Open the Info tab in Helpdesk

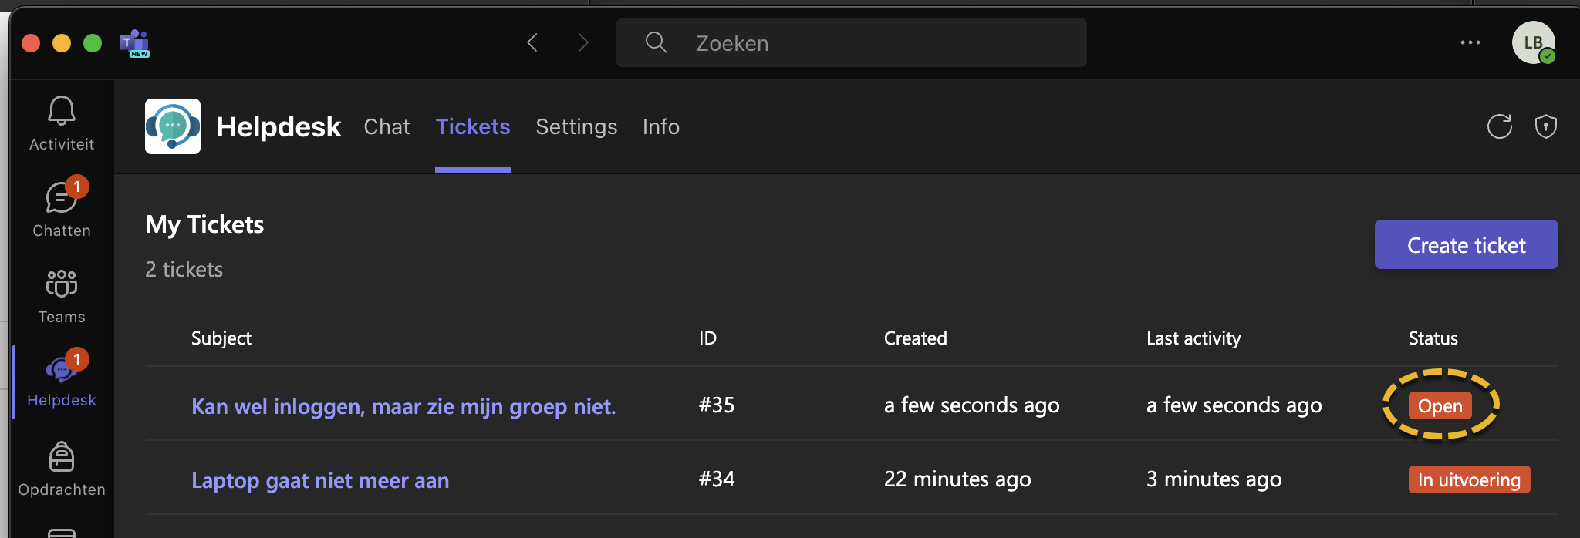(x=660, y=126)
